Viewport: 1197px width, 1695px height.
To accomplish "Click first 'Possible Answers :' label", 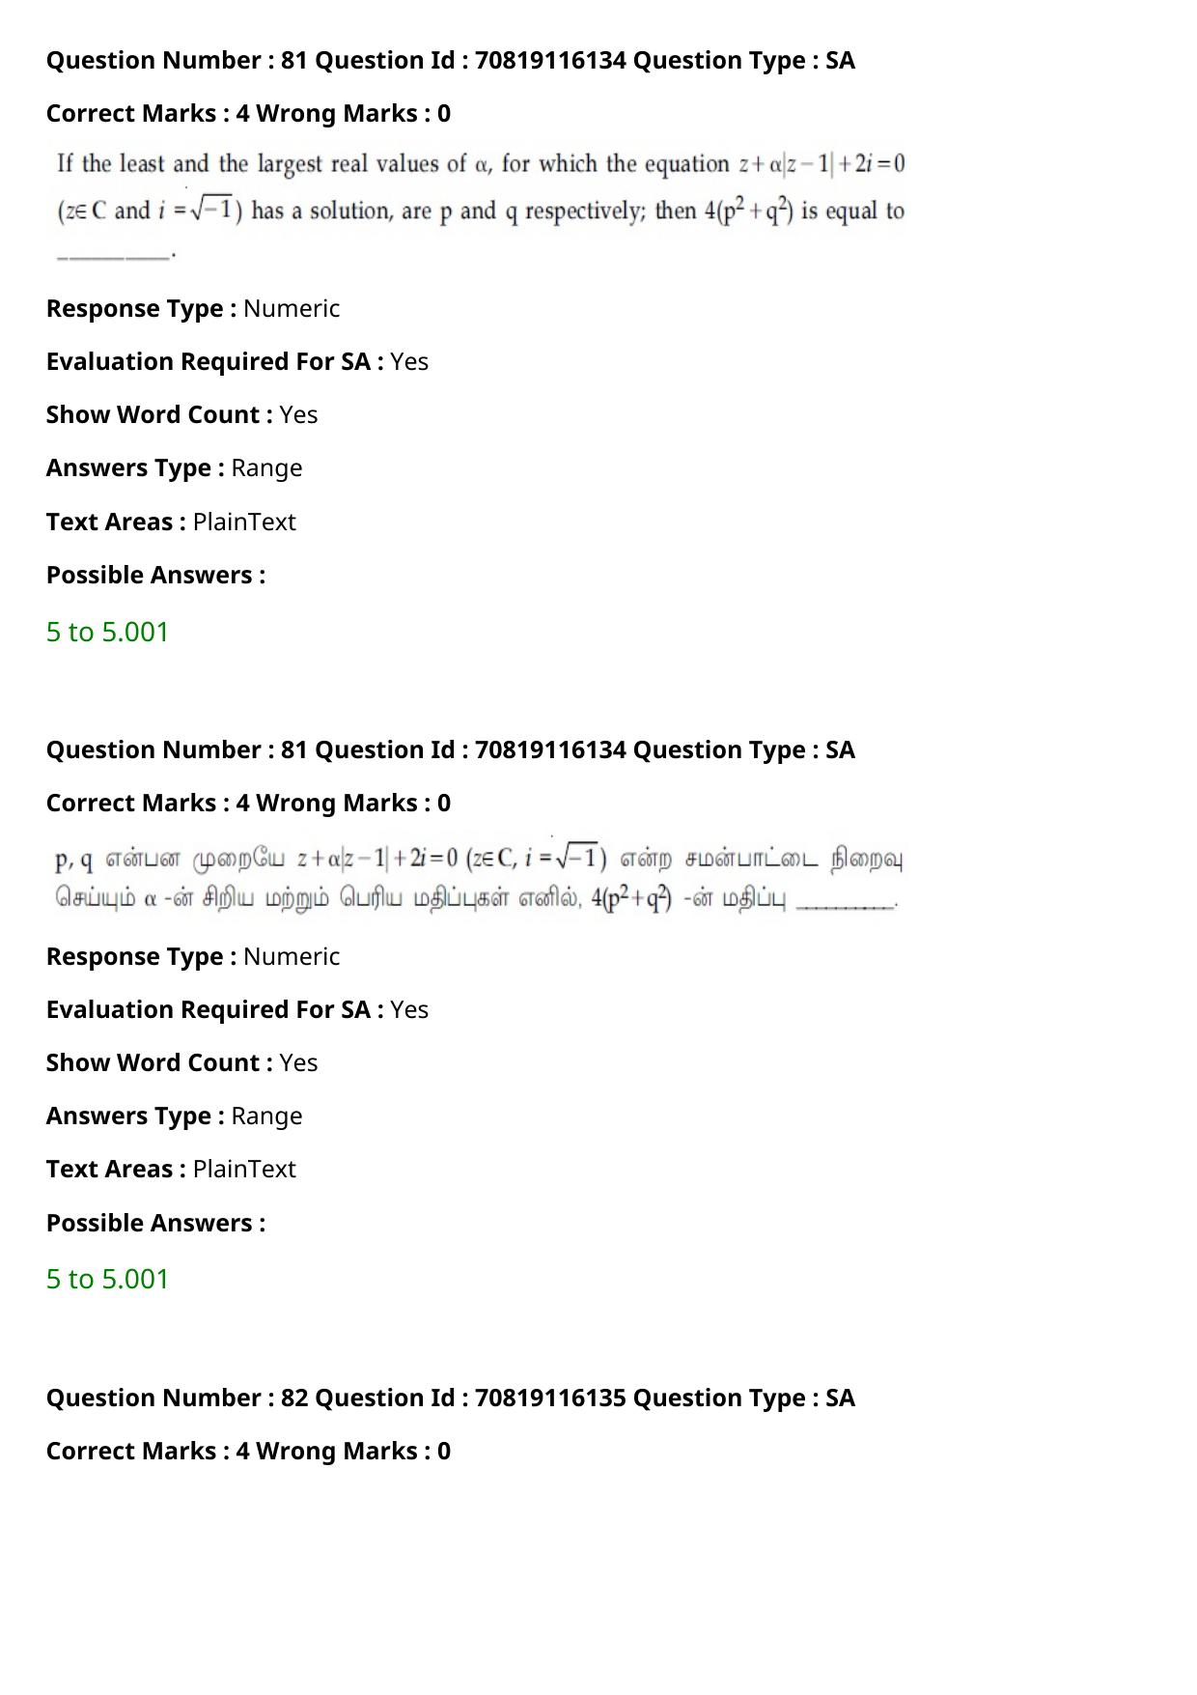I will coord(155,575).
